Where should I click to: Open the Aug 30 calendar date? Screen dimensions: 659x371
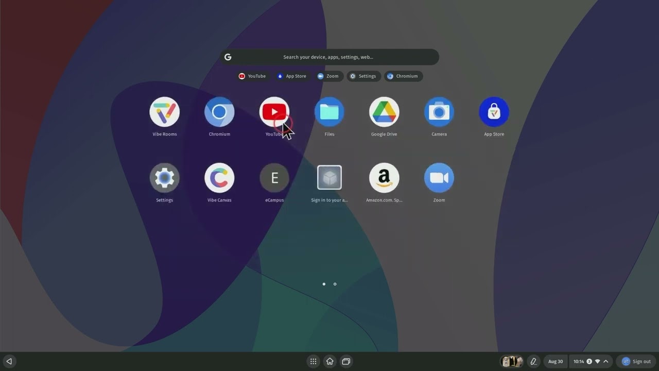point(556,361)
